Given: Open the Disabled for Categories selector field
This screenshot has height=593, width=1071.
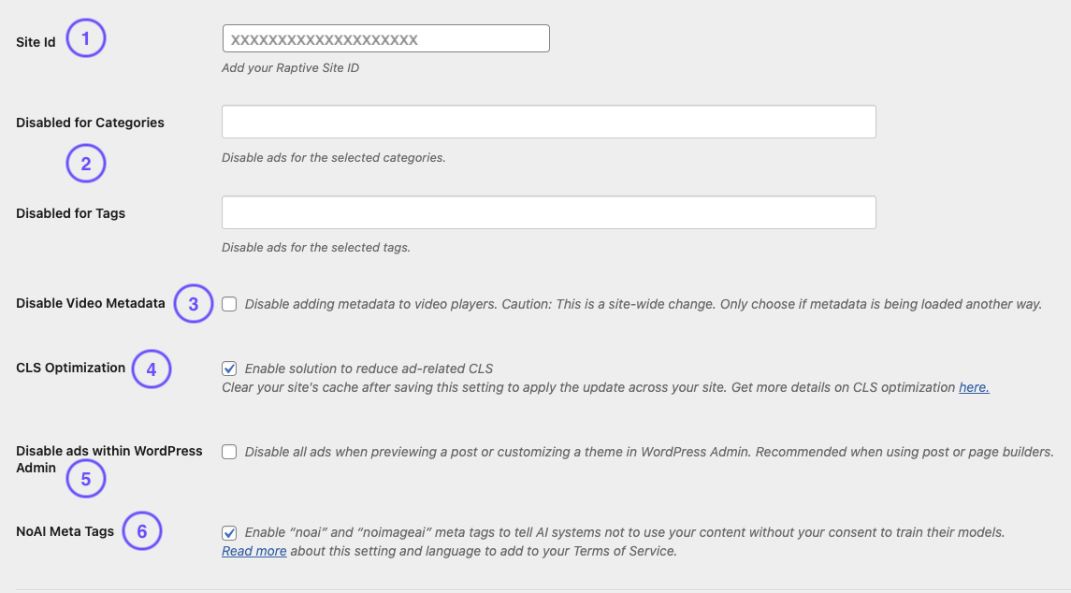Looking at the screenshot, I should [548, 122].
